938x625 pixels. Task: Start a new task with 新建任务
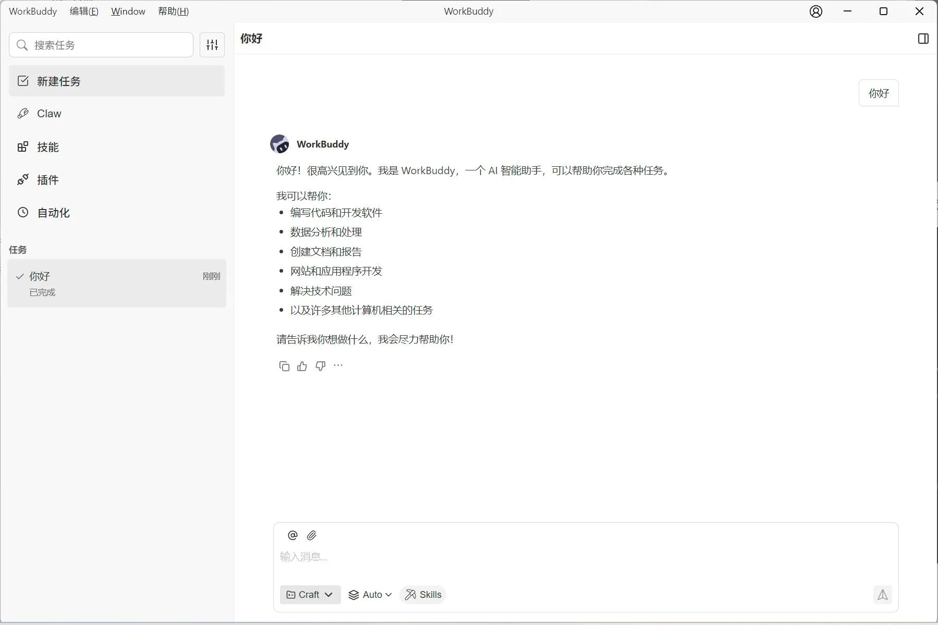tap(58, 81)
